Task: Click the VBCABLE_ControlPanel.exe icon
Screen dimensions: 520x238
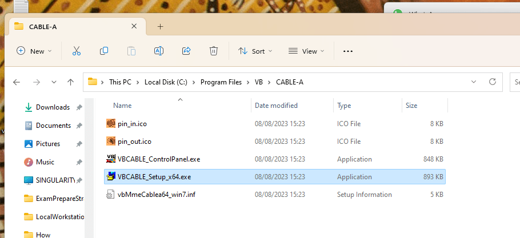Action: click(111, 159)
